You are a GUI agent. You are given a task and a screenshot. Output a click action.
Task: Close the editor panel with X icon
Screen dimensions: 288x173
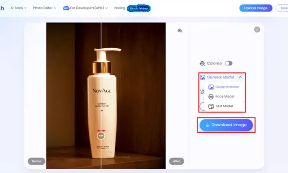click(x=257, y=30)
